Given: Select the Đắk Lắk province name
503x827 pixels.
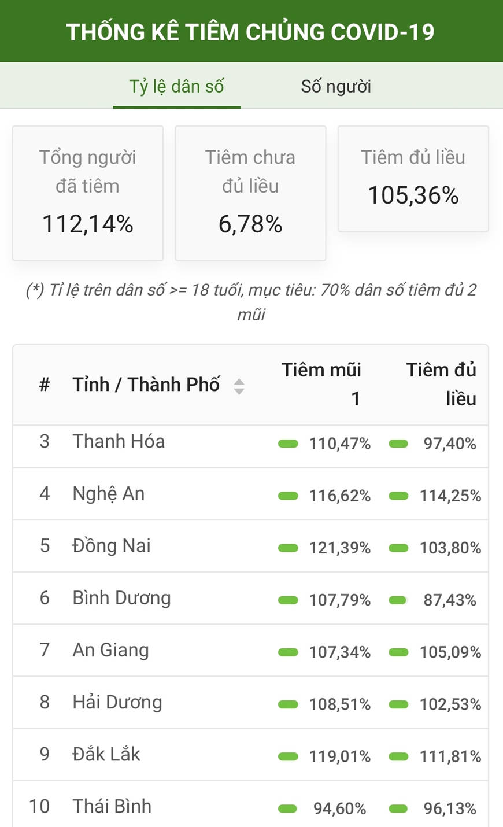Looking at the screenshot, I should [x=106, y=754].
